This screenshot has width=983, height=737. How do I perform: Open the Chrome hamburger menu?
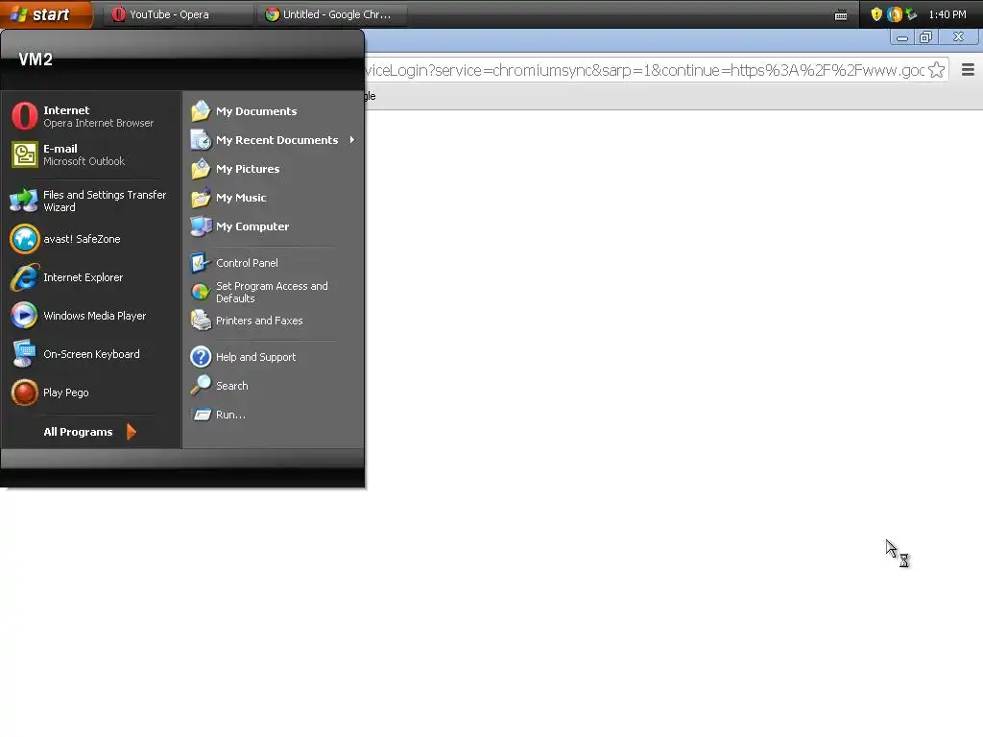968,69
